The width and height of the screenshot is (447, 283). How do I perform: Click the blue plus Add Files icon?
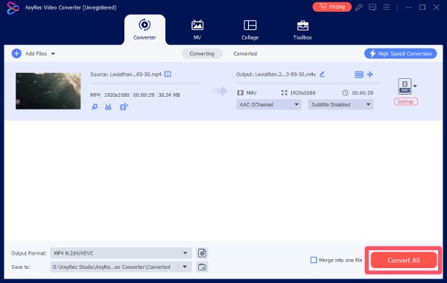[16, 54]
